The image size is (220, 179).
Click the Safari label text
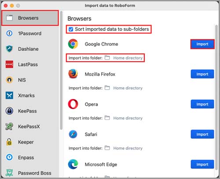pos(91,134)
